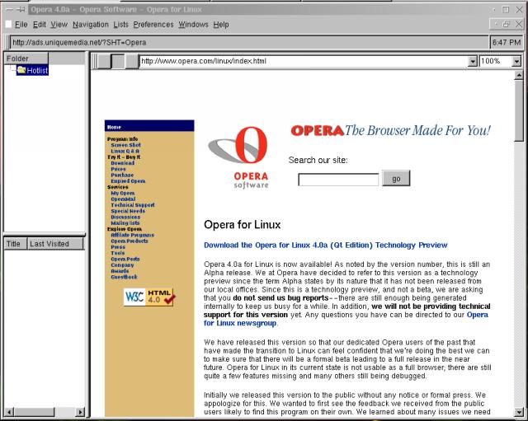This screenshot has width=528, height=421.
Task: Select the Hotlist folder icon
Action: 21,70
